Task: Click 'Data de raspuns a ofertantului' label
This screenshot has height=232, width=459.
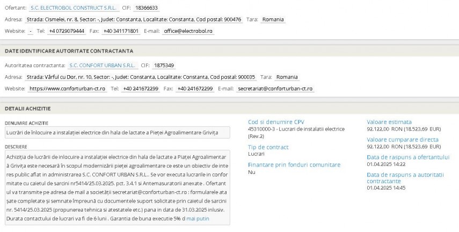Action: (408, 157)
